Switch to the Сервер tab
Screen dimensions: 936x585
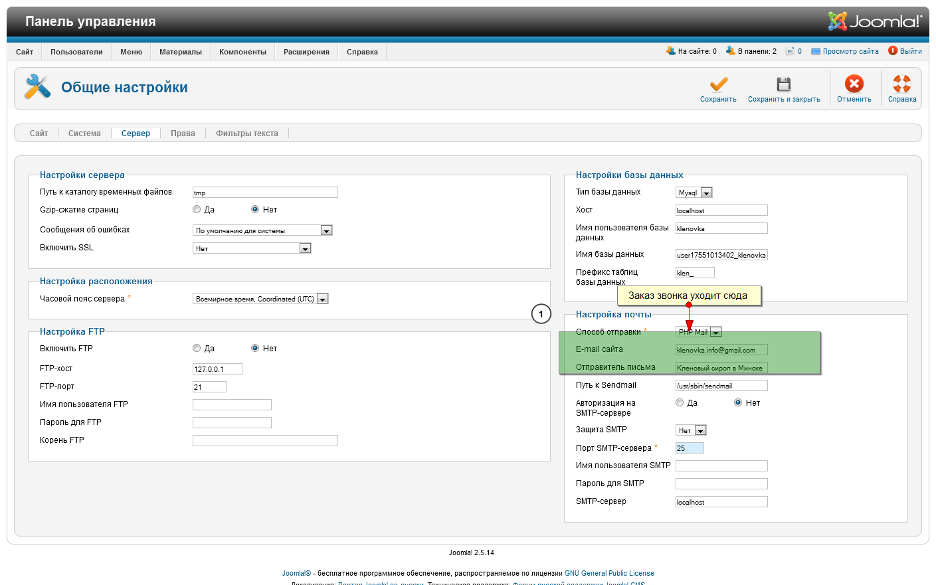pos(136,133)
